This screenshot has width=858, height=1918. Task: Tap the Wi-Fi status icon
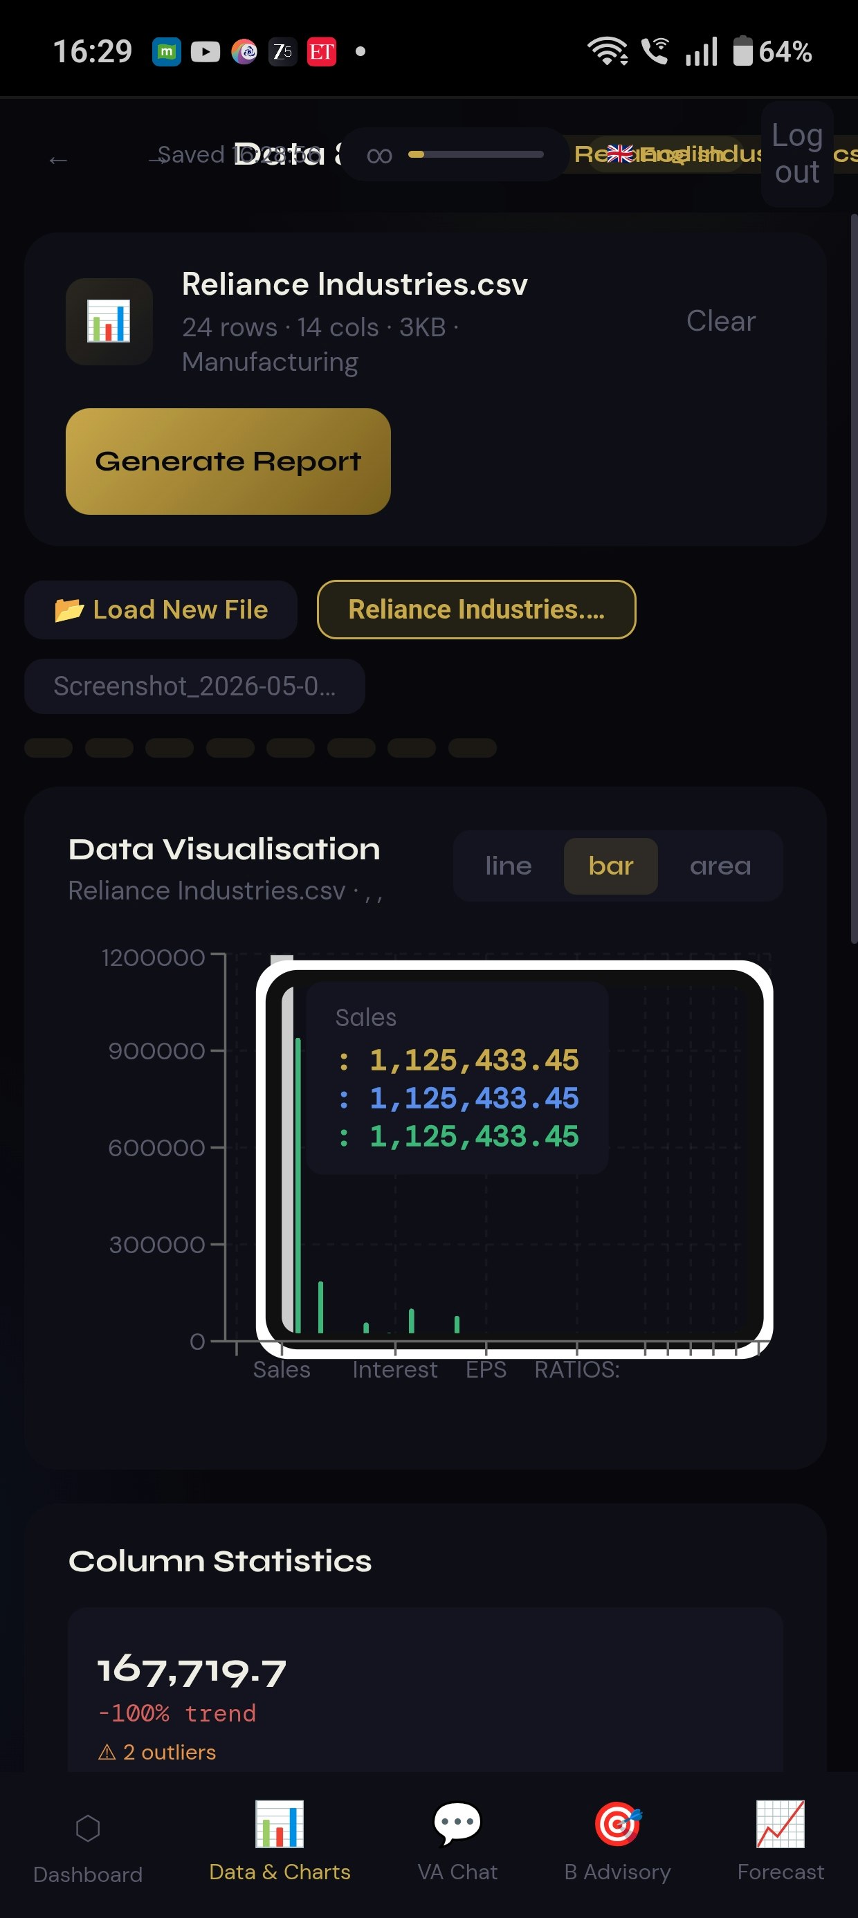coord(608,51)
